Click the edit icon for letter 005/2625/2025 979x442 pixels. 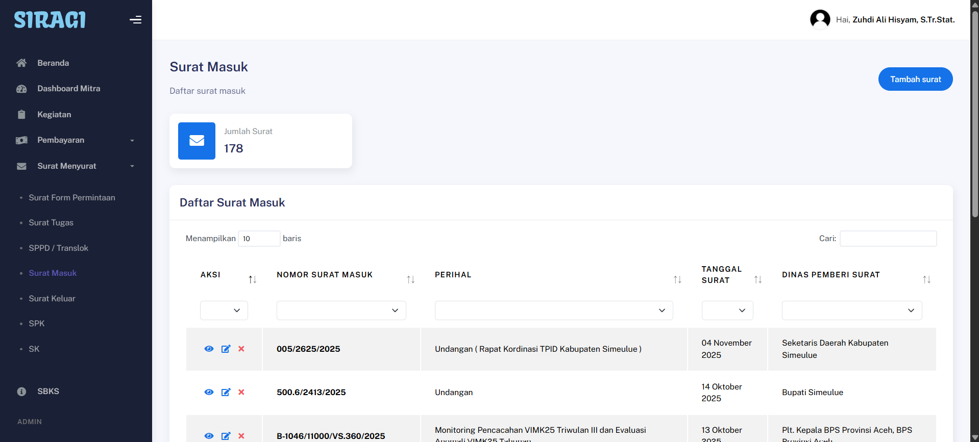point(226,349)
